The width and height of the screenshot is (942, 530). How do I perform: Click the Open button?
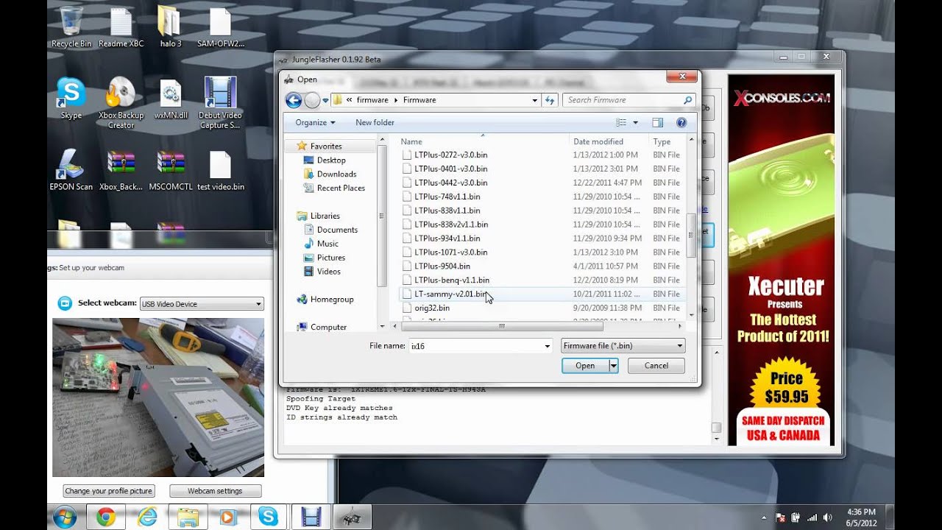coord(585,366)
